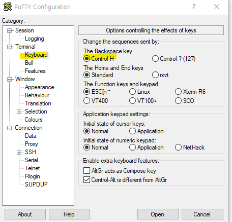Open the Window category

(x=25, y=79)
